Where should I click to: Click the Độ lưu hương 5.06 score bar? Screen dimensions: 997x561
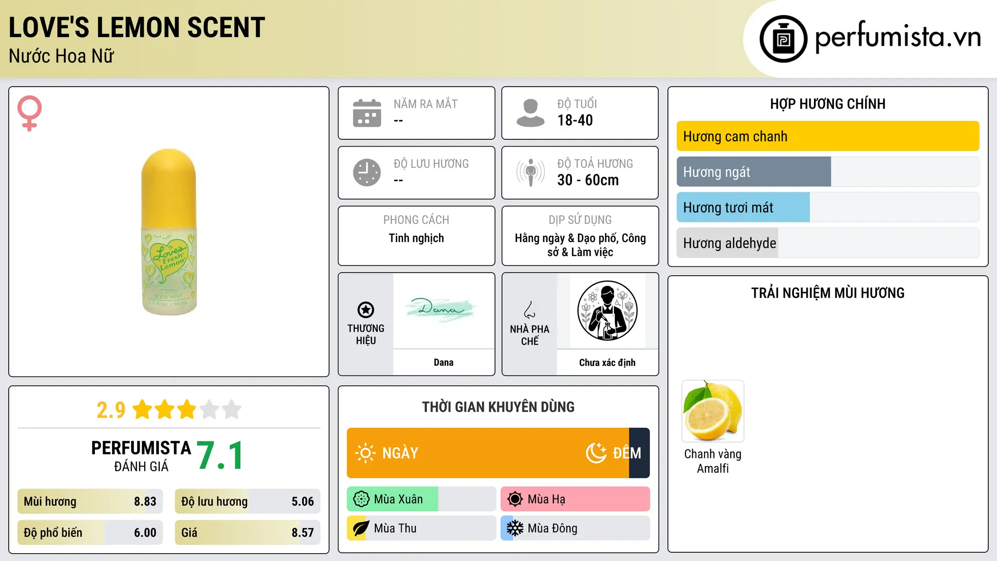248,502
